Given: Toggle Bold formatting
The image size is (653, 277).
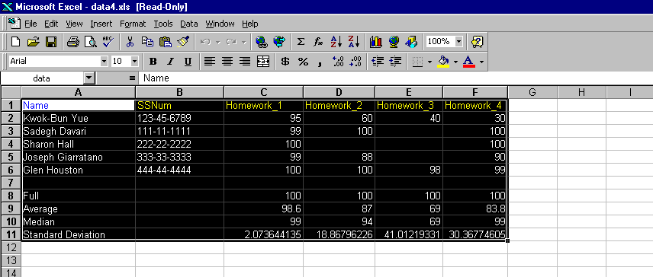Looking at the screenshot, I should [153, 62].
